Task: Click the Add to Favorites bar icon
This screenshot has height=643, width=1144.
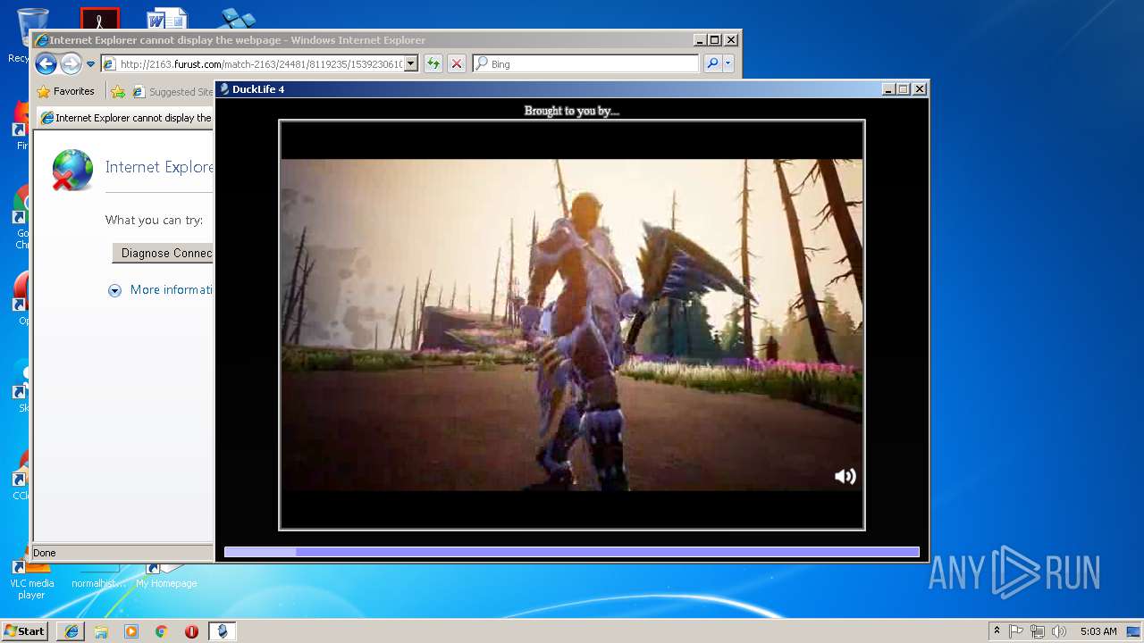Action: pos(118,91)
